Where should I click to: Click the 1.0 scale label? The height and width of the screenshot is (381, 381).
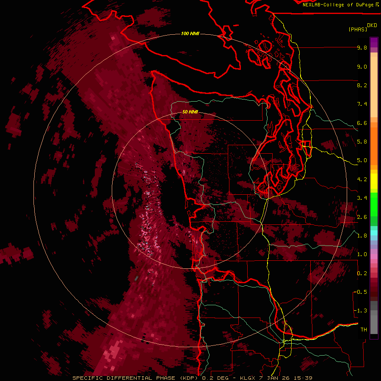pyautogui.click(x=362, y=254)
